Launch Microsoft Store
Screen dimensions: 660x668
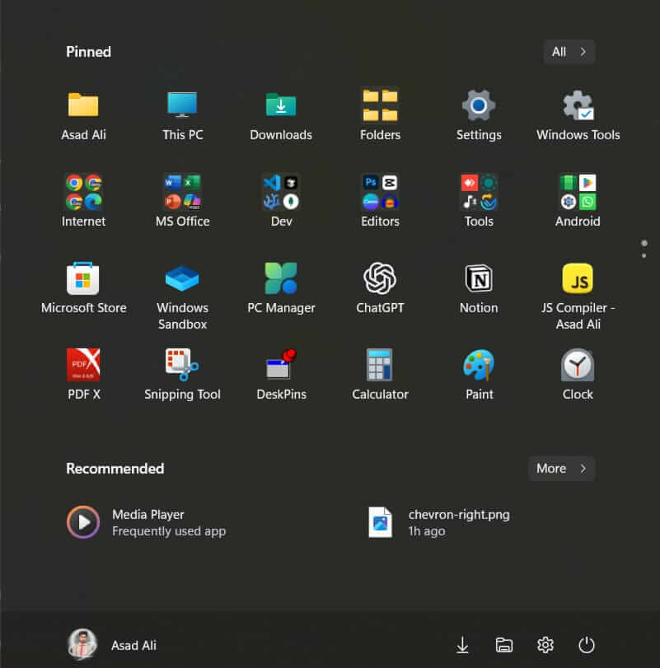click(x=83, y=288)
